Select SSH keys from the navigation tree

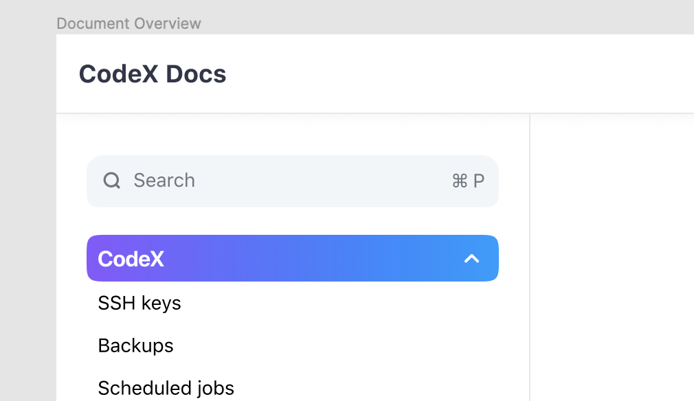pyautogui.click(x=139, y=303)
